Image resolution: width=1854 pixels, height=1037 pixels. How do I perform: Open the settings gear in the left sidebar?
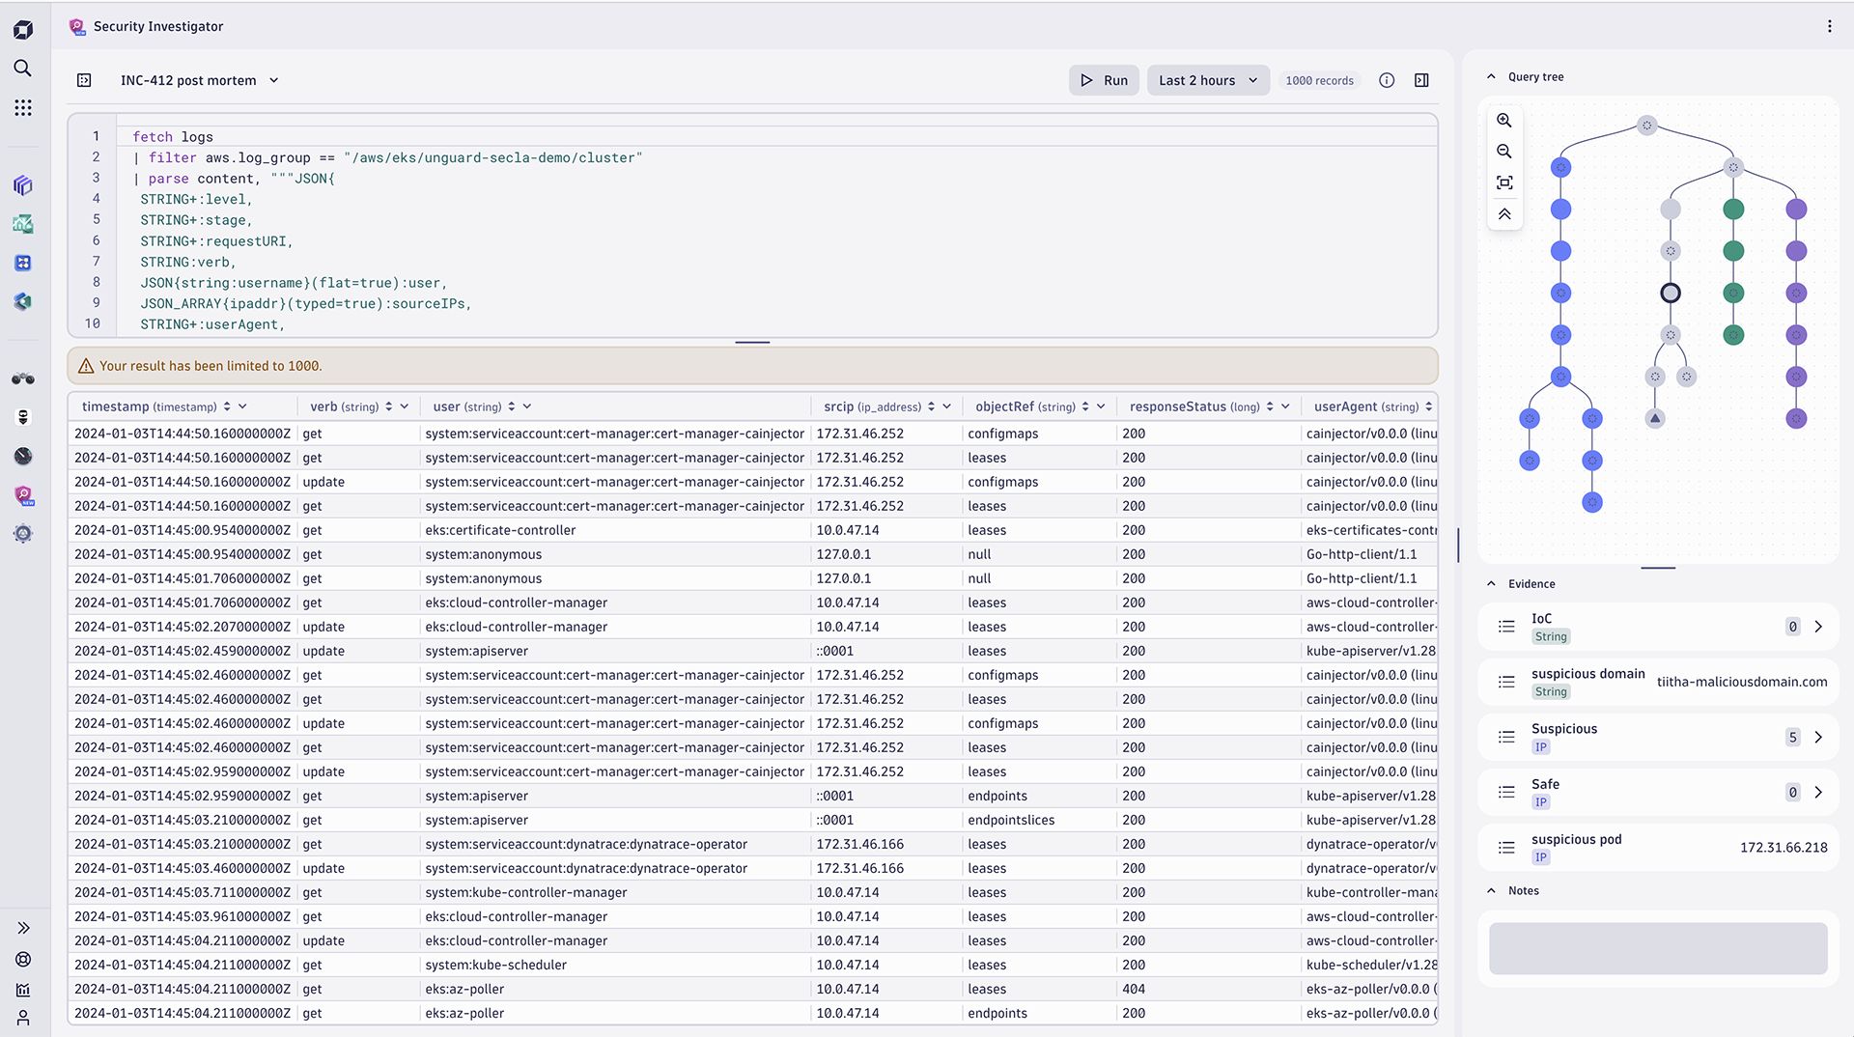click(x=23, y=533)
